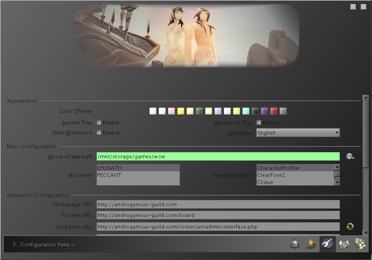Pick the gray color theme swatch
This screenshot has height=260, width=372.
tap(283, 111)
